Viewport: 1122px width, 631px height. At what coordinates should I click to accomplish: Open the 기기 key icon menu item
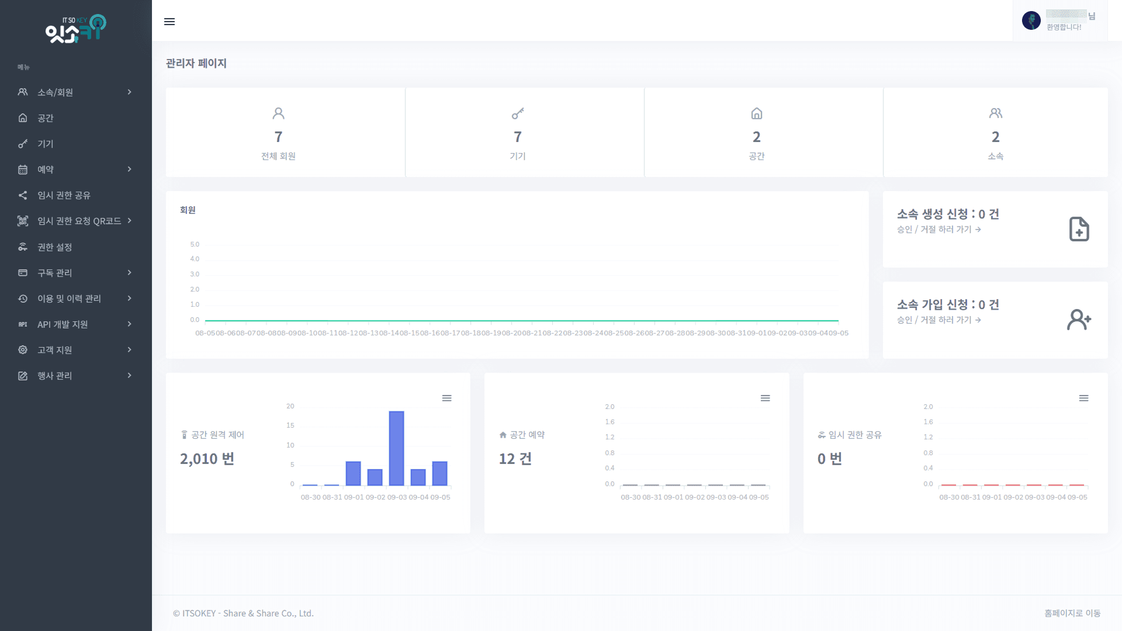(22, 143)
